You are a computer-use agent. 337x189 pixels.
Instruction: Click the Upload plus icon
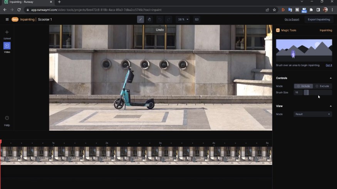tap(7, 32)
